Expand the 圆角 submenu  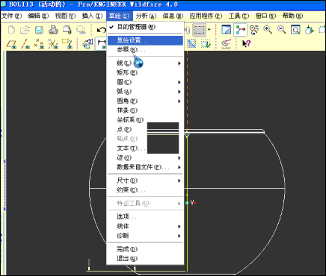[x=145, y=101]
